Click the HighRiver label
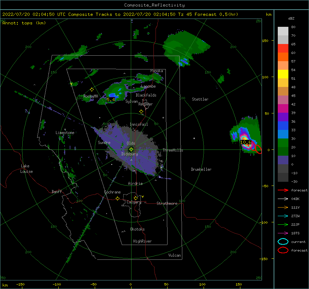The image size is (309, 289). 142,241
